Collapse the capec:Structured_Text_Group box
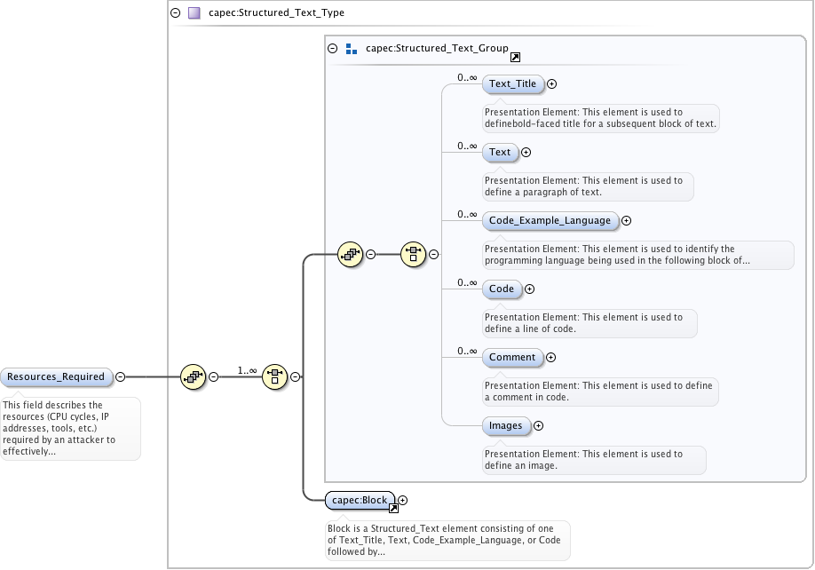Screen dimensions: 815x570 [333, 49]
